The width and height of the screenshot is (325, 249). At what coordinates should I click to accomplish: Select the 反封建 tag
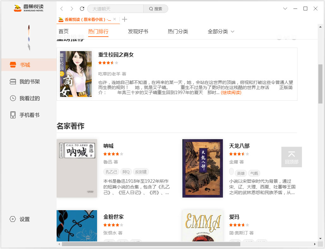click(141, 172)
